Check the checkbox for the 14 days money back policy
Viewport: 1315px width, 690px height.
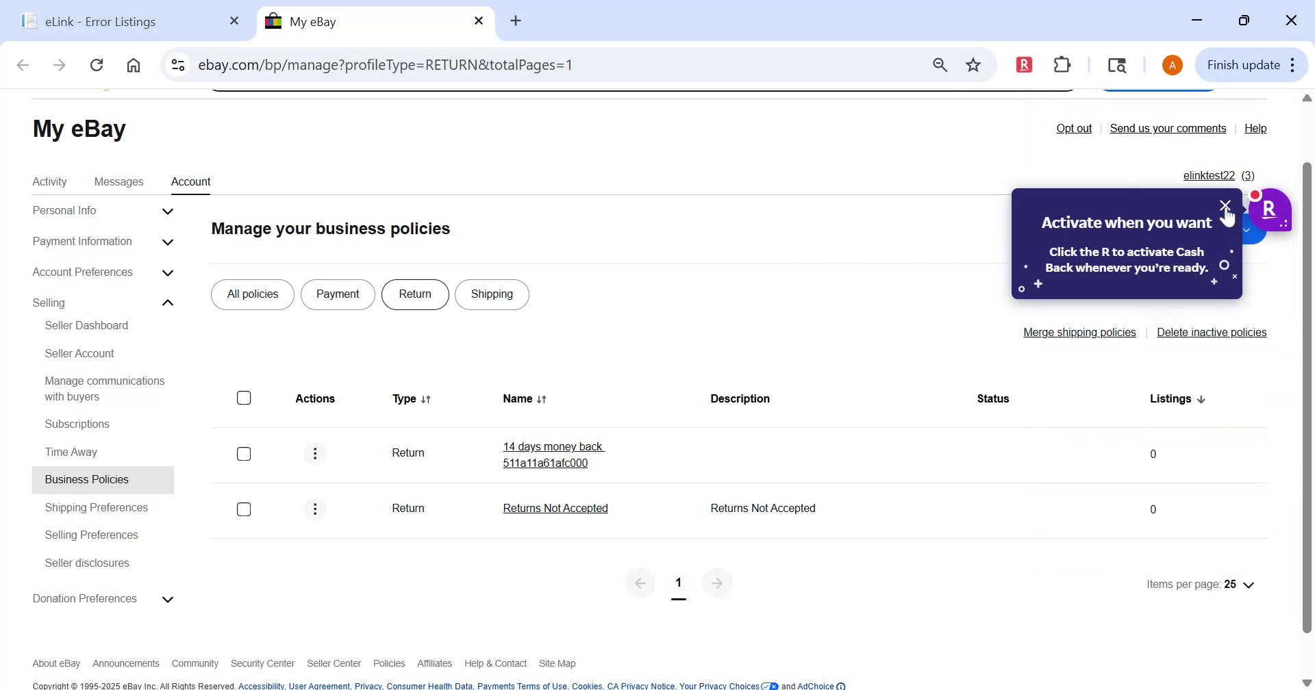244,453
